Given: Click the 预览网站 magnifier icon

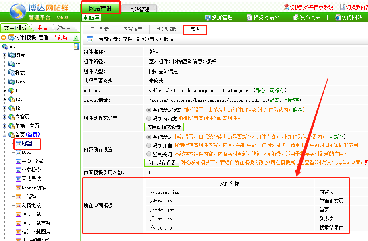Looking at the screenshot, I should point(249,18).
